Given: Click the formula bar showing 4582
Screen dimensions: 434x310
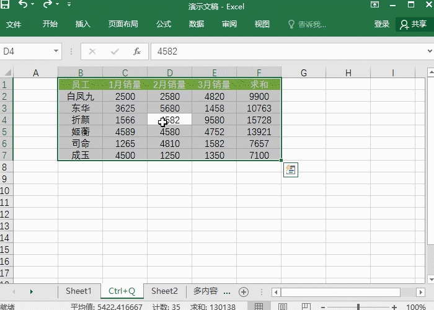Looking at the screenshot, I should pos(288,51).
